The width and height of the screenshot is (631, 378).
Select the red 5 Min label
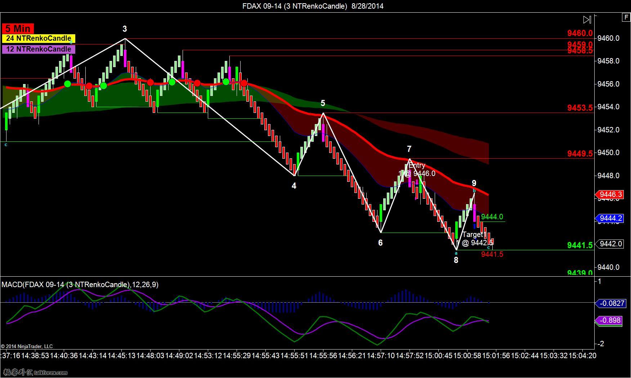click(18, 28)
